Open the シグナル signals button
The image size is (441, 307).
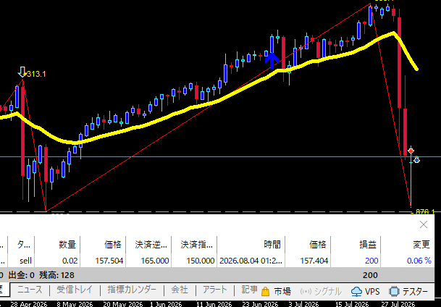[321, 292]
